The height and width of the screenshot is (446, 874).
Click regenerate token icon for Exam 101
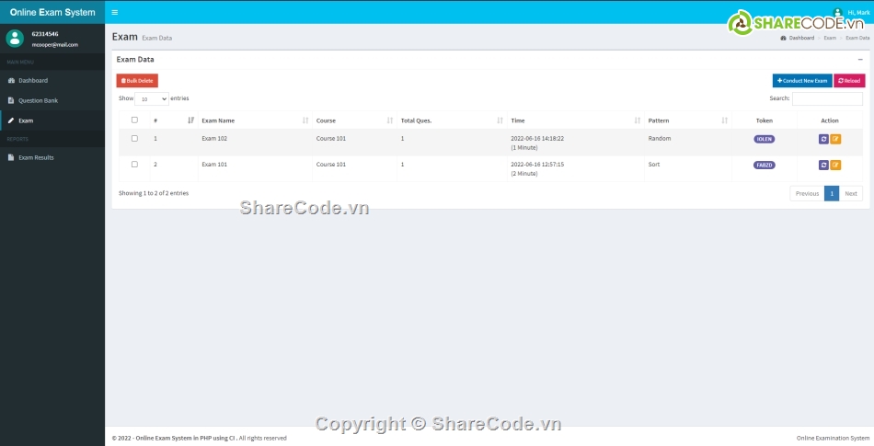823,165
